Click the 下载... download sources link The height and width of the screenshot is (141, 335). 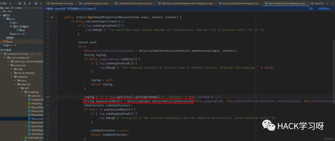point(311,9)
